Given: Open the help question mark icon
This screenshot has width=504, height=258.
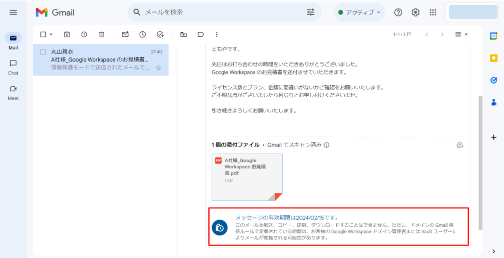Looking at the screenshot, I should (398, 13).
